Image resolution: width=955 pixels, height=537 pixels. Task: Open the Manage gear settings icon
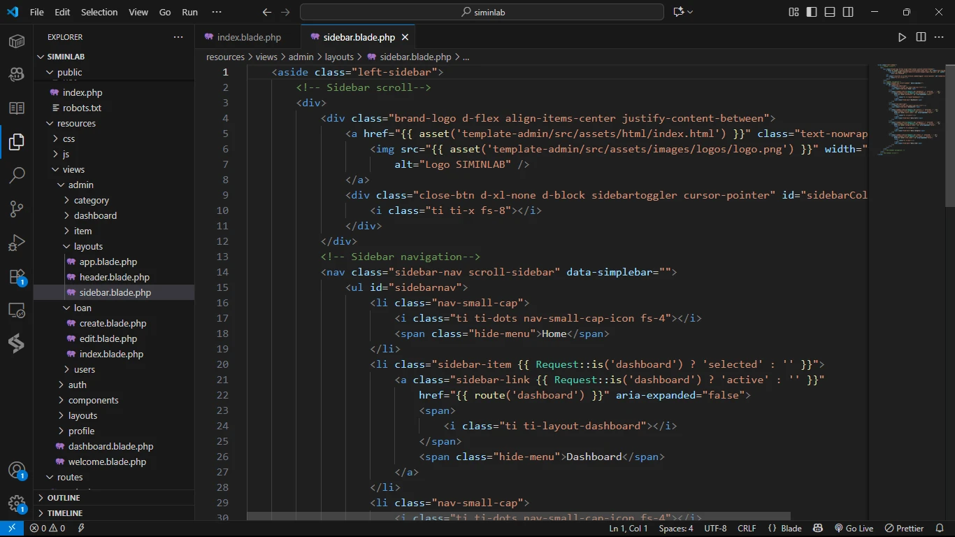17,503
